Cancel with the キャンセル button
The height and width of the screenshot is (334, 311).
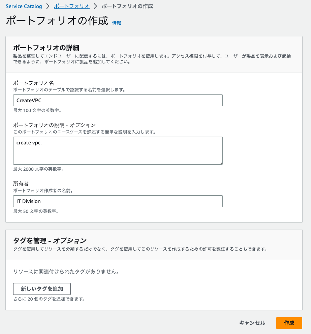(252, 323)
